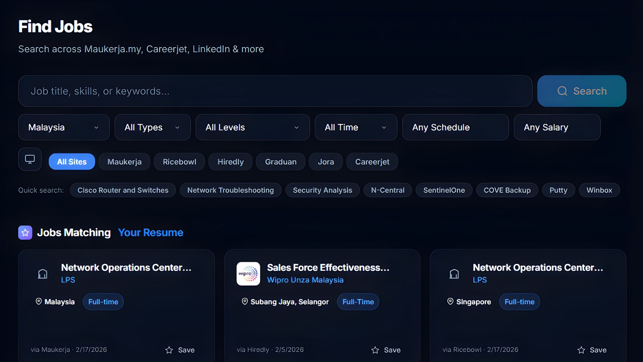Click the Save star on the first LPS job card

[169, 350]
